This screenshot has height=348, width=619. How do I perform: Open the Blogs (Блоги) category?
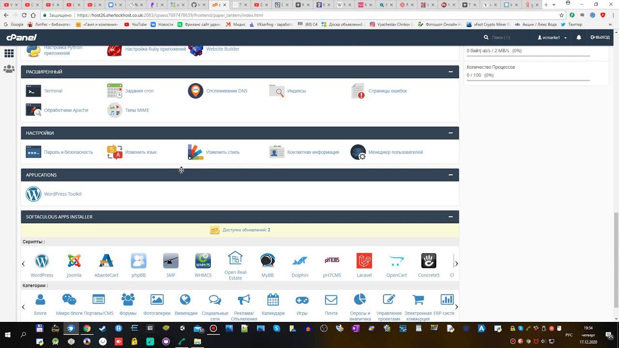[x=40, y=300]
